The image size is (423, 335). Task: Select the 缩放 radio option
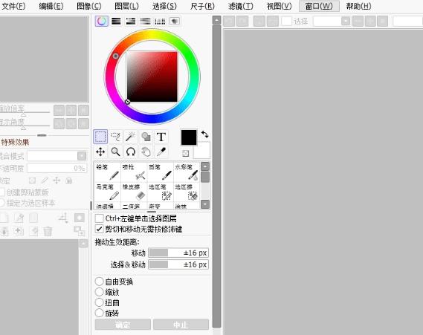100,292
